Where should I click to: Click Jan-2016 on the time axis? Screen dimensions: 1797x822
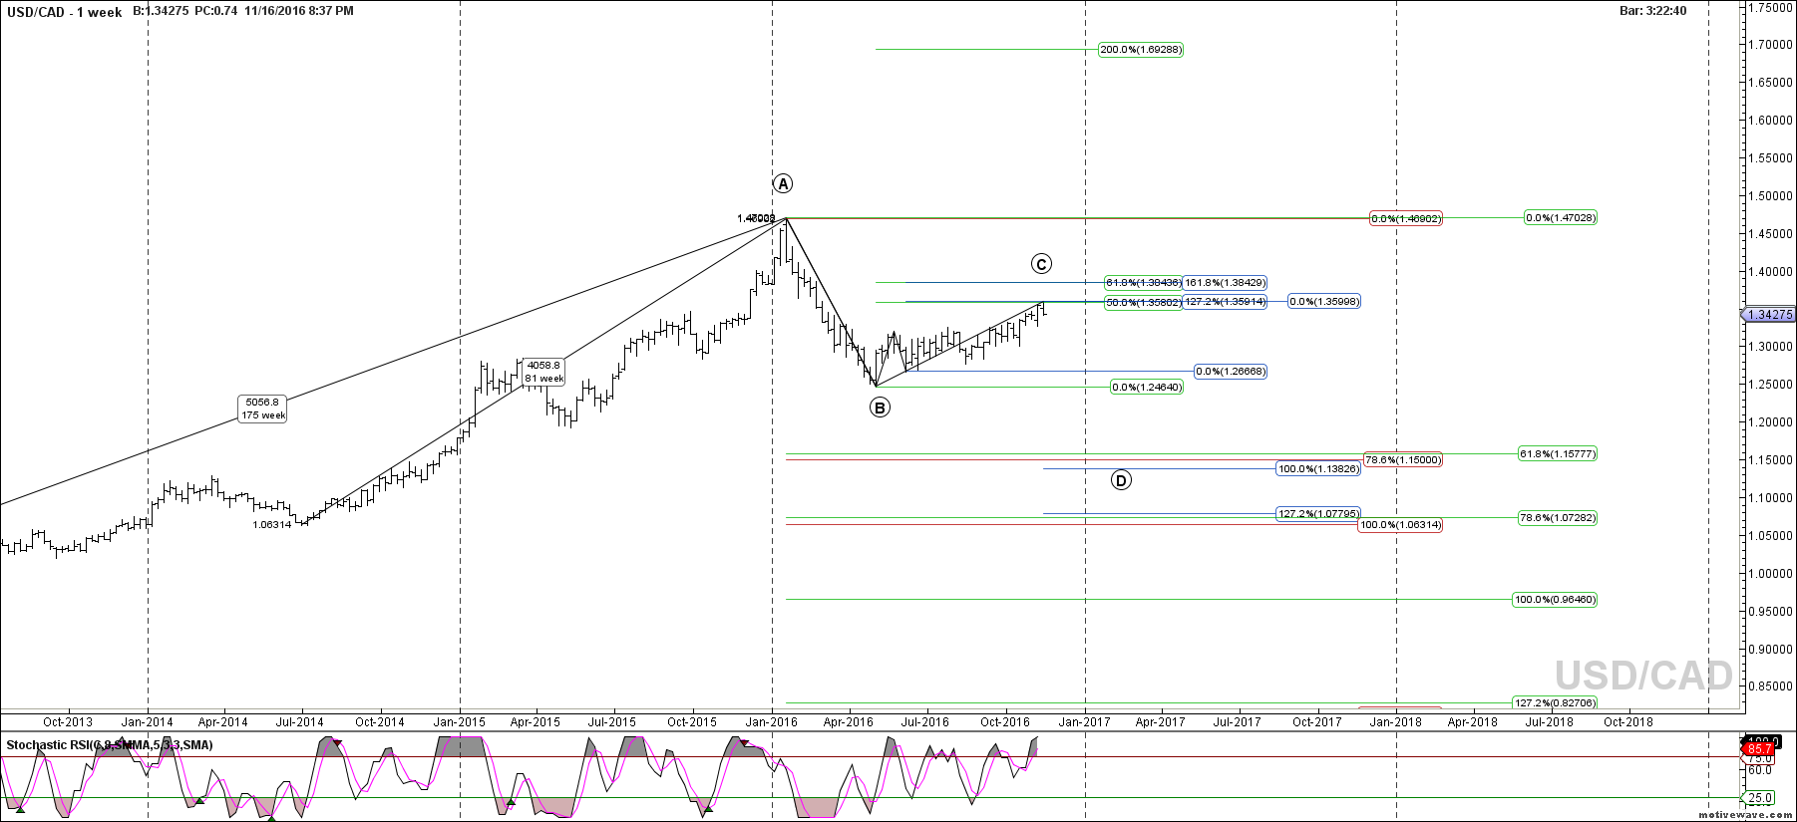pyautogui.click(x=772, y=722)
